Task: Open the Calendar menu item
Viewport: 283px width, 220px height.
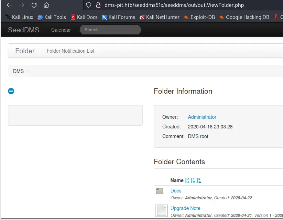Action: point(61,30)
